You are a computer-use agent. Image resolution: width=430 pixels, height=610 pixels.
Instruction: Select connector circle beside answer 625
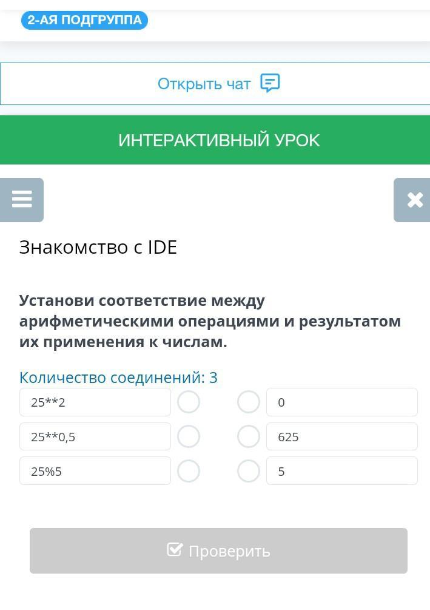pos(249,436)
